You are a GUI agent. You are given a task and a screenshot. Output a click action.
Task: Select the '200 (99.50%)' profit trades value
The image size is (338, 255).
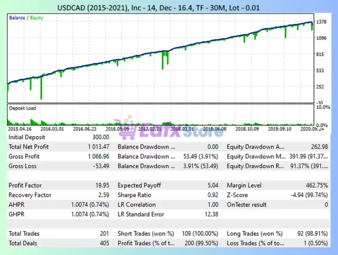tap(201, 244)
